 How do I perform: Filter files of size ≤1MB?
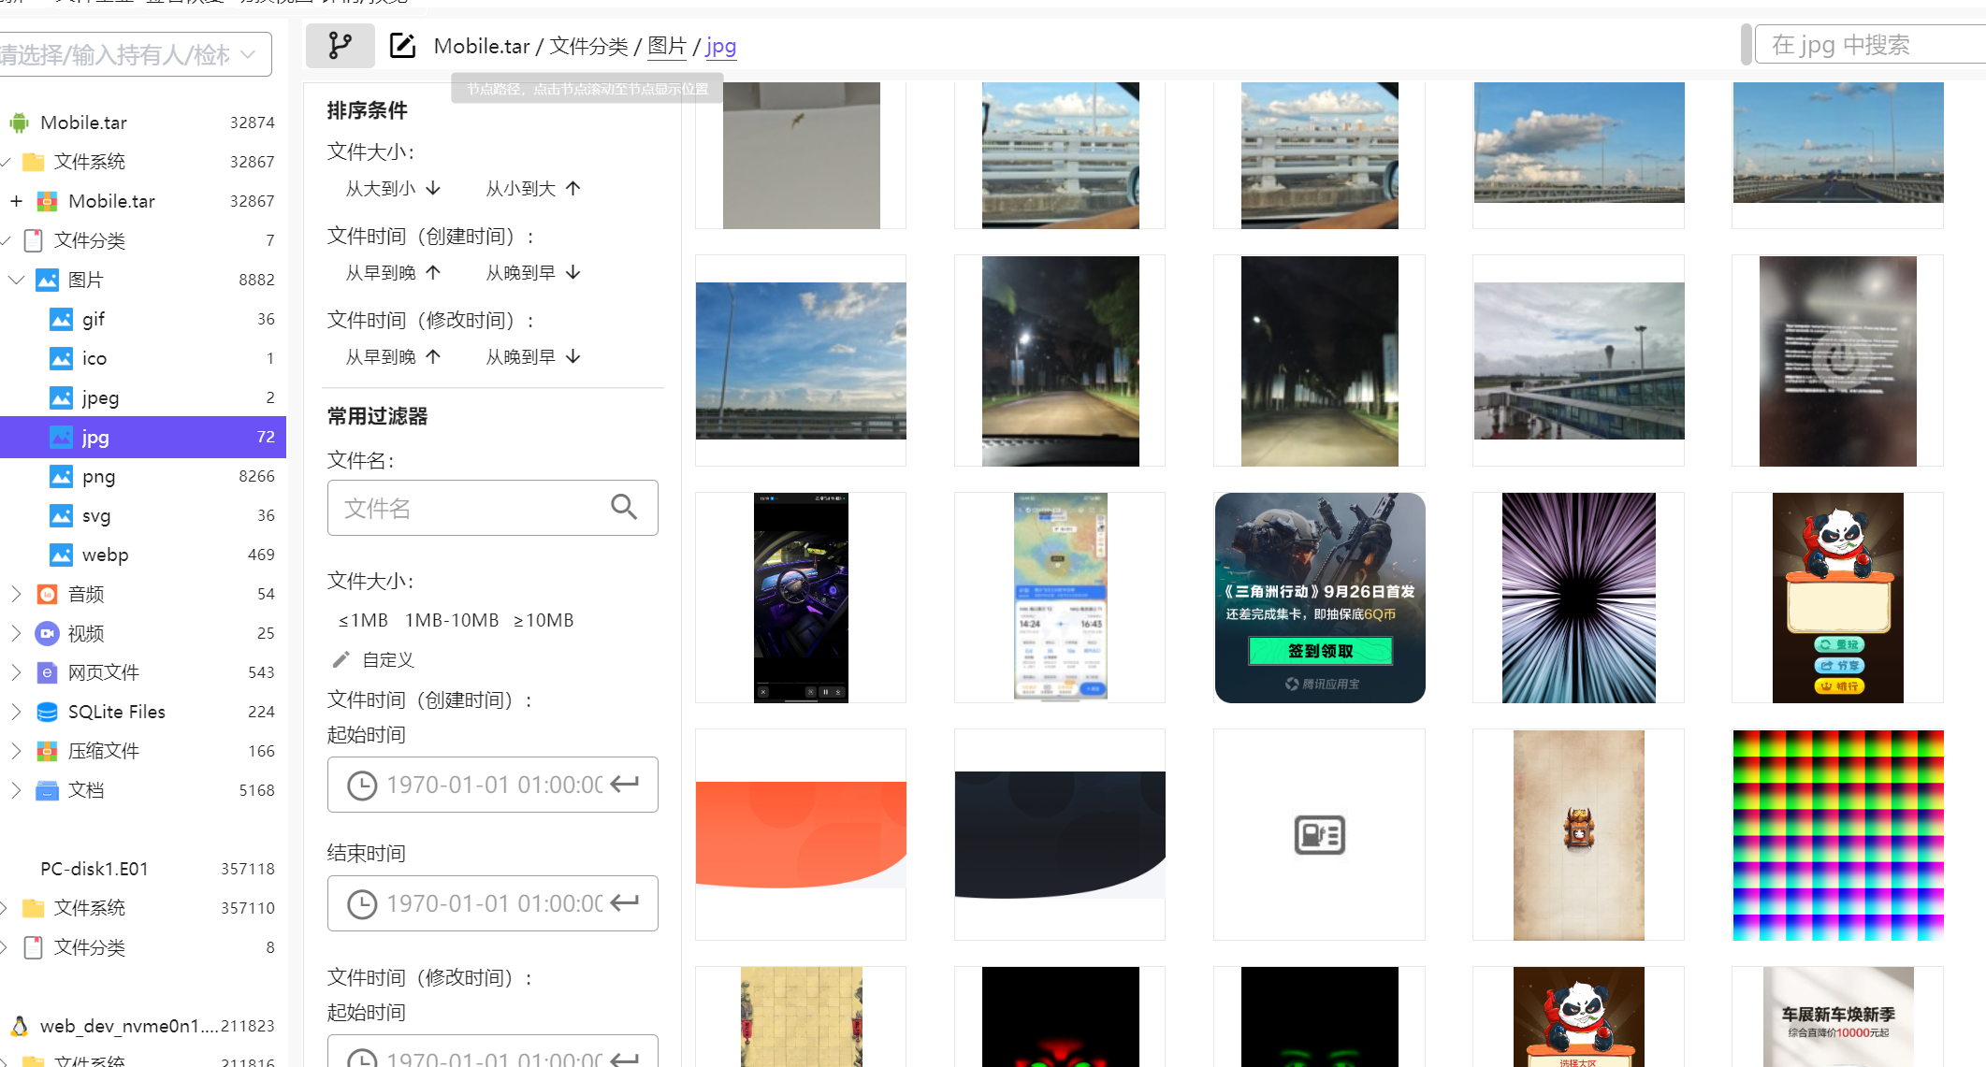[363, 621]
